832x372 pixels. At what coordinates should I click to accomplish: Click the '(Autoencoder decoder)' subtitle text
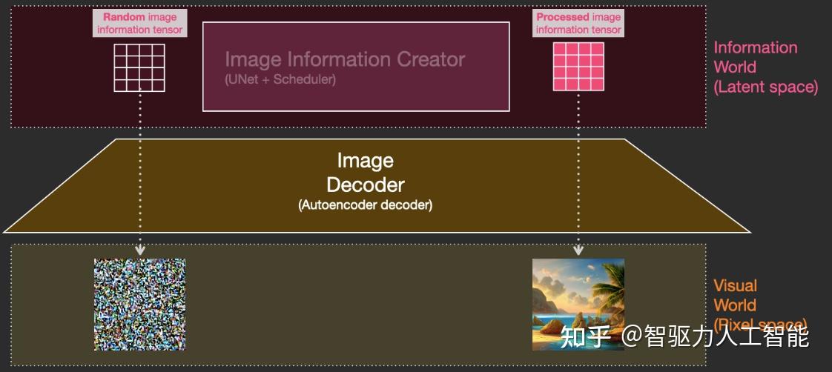click(366, 205)
